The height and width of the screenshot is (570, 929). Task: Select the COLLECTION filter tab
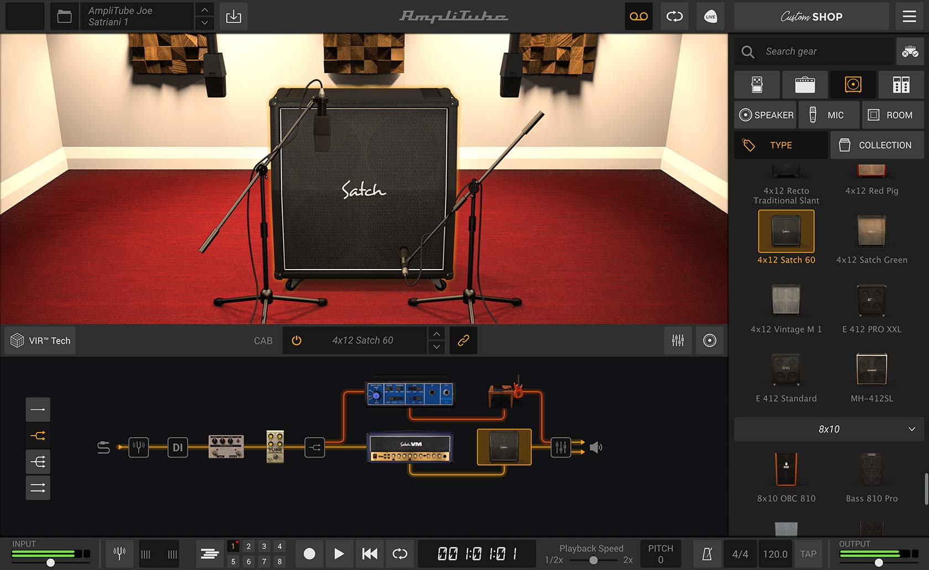pos(877,145)
